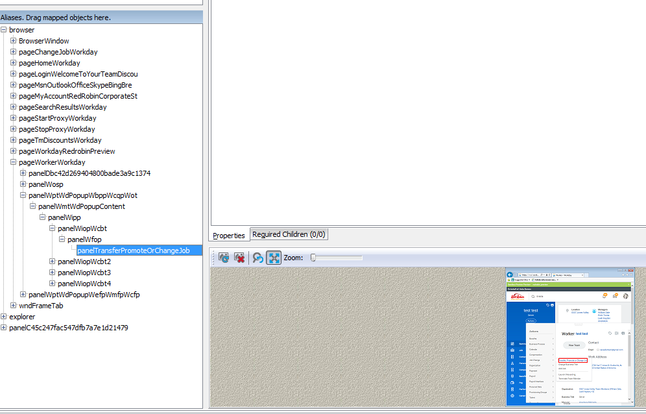The height and width of the screenshot is (414, 646).
Task: Expand the wndFrameTab node
Action: click(13, 306)
